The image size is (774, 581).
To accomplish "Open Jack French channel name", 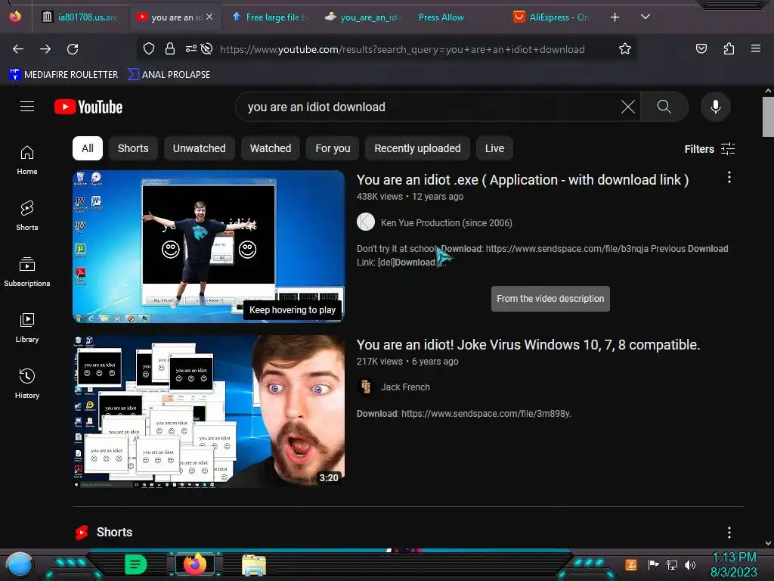I will tap(405, 387).
